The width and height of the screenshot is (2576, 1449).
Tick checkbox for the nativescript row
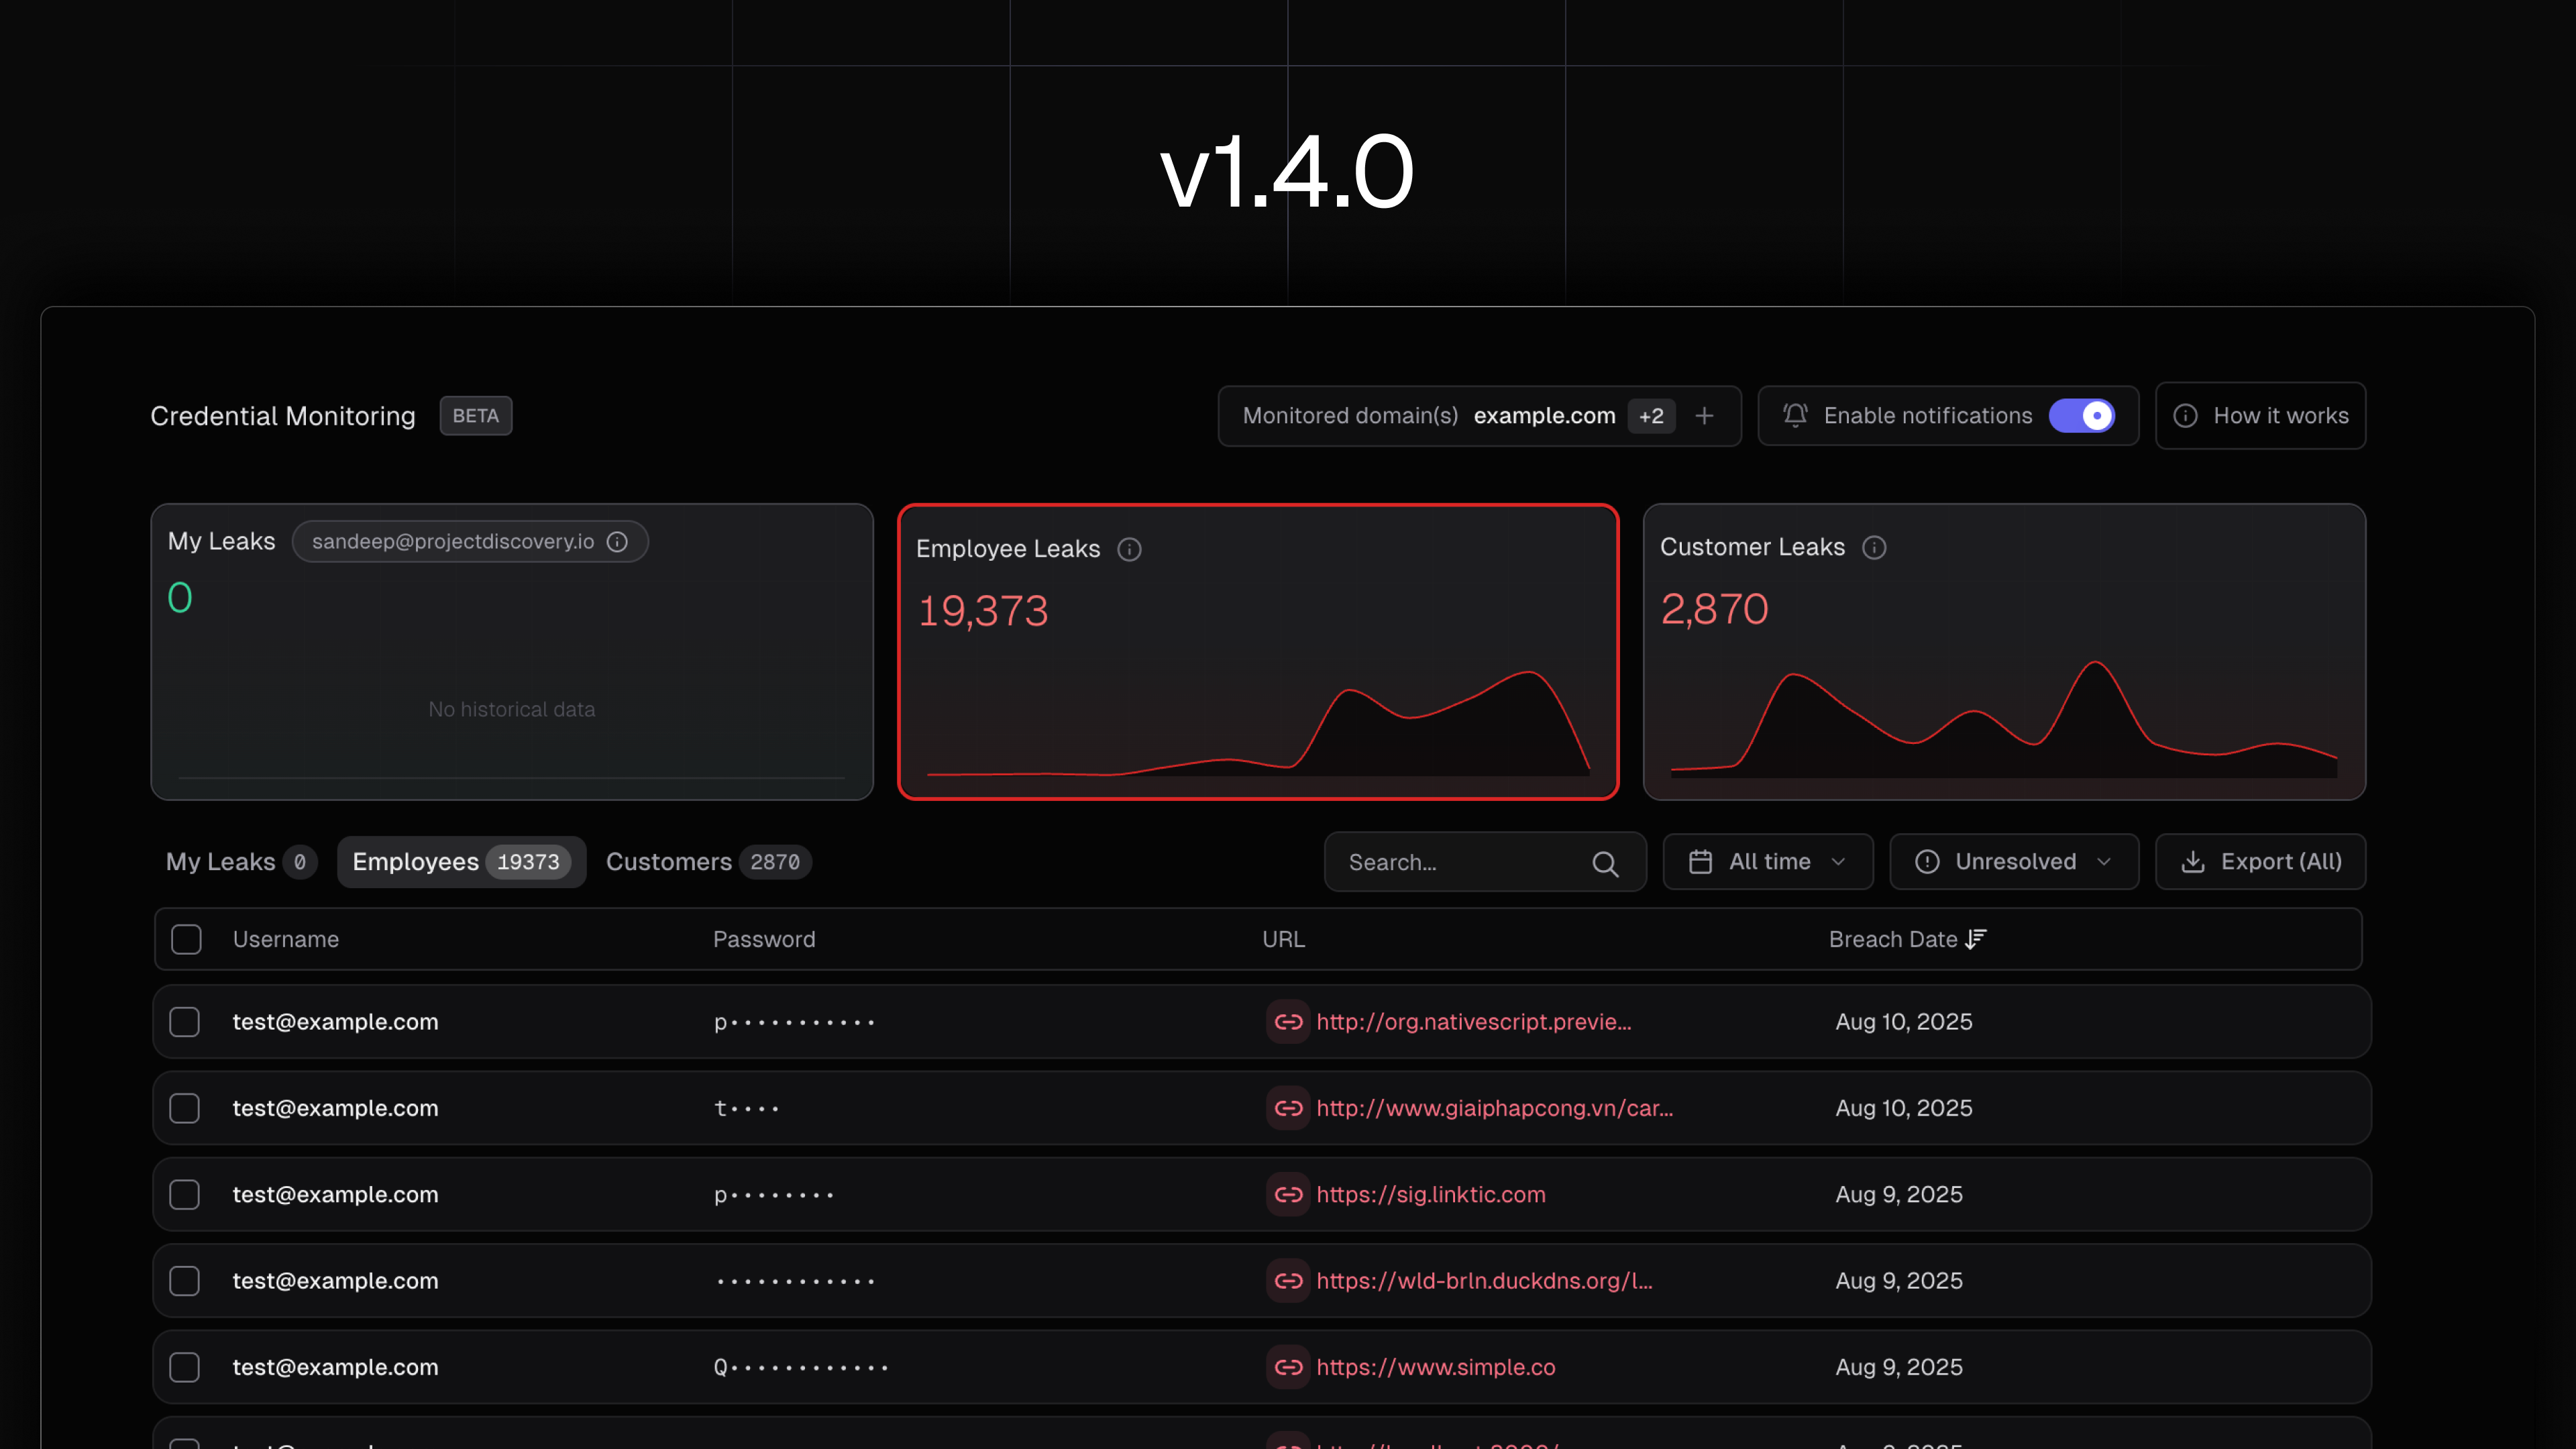(185, 1022)
